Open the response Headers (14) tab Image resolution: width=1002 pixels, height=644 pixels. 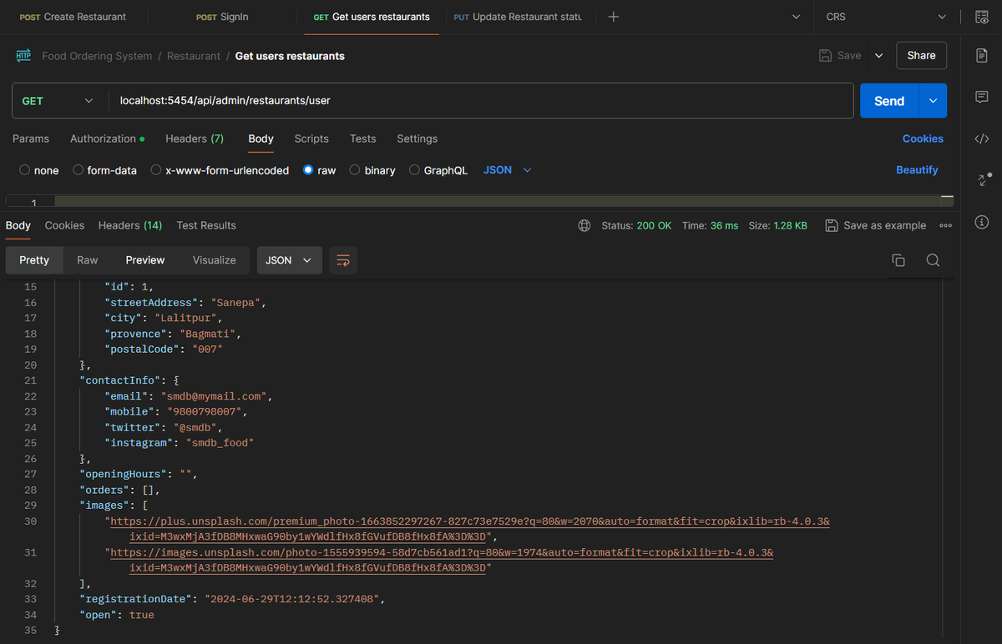pos(130,225)
